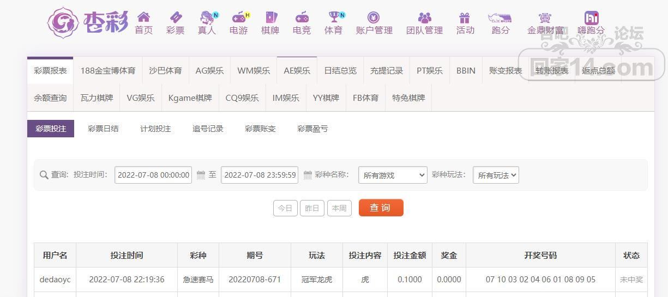Viewport: 668px width, 297px height.
Task: Switch to the 日结总览 tab
Action: tap(340, 71)
